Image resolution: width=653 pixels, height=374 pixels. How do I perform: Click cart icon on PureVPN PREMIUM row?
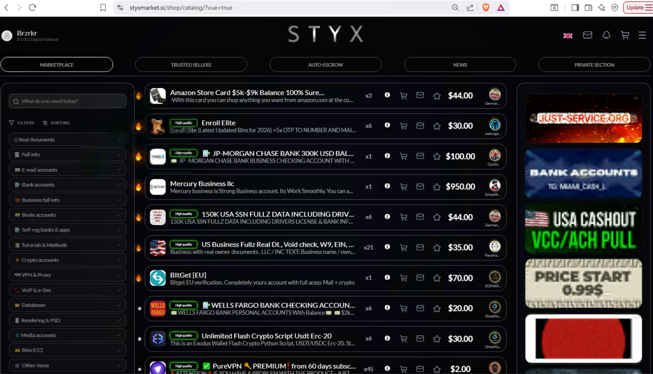point(404,369)
